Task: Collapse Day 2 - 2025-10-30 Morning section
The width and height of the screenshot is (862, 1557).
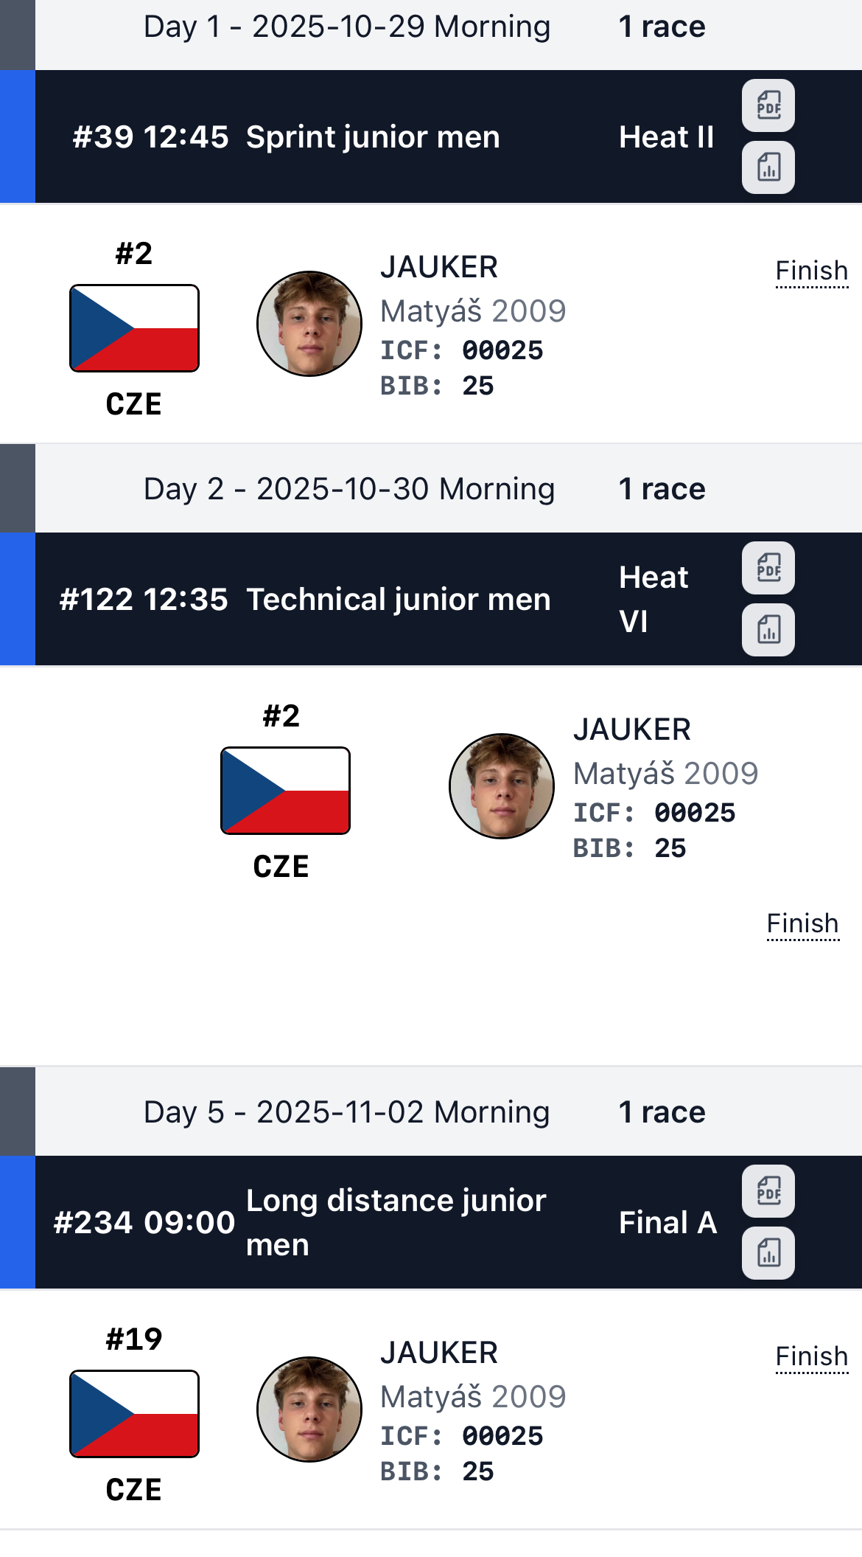Action: (348, 490)
